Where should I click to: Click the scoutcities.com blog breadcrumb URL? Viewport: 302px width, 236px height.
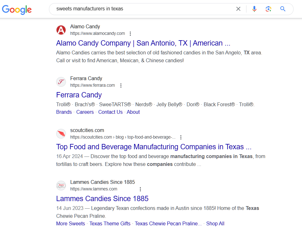pyautogui.click(x=123, y=137)
